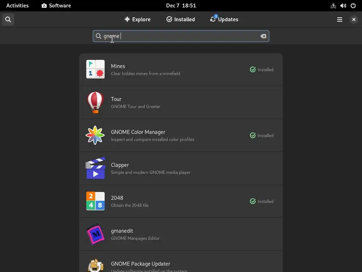Click the Clapper title text
This screenshot has height=272, width=362.
tap(120, 165)
